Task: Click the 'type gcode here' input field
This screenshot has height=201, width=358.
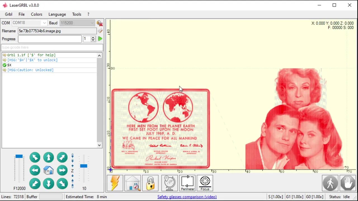Action: 52,47
